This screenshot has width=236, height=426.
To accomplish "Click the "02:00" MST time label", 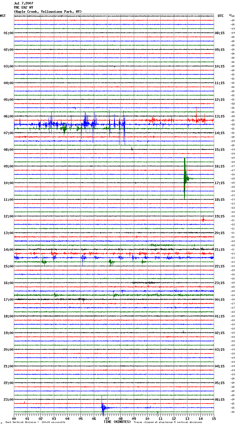I will pos(9,50).
